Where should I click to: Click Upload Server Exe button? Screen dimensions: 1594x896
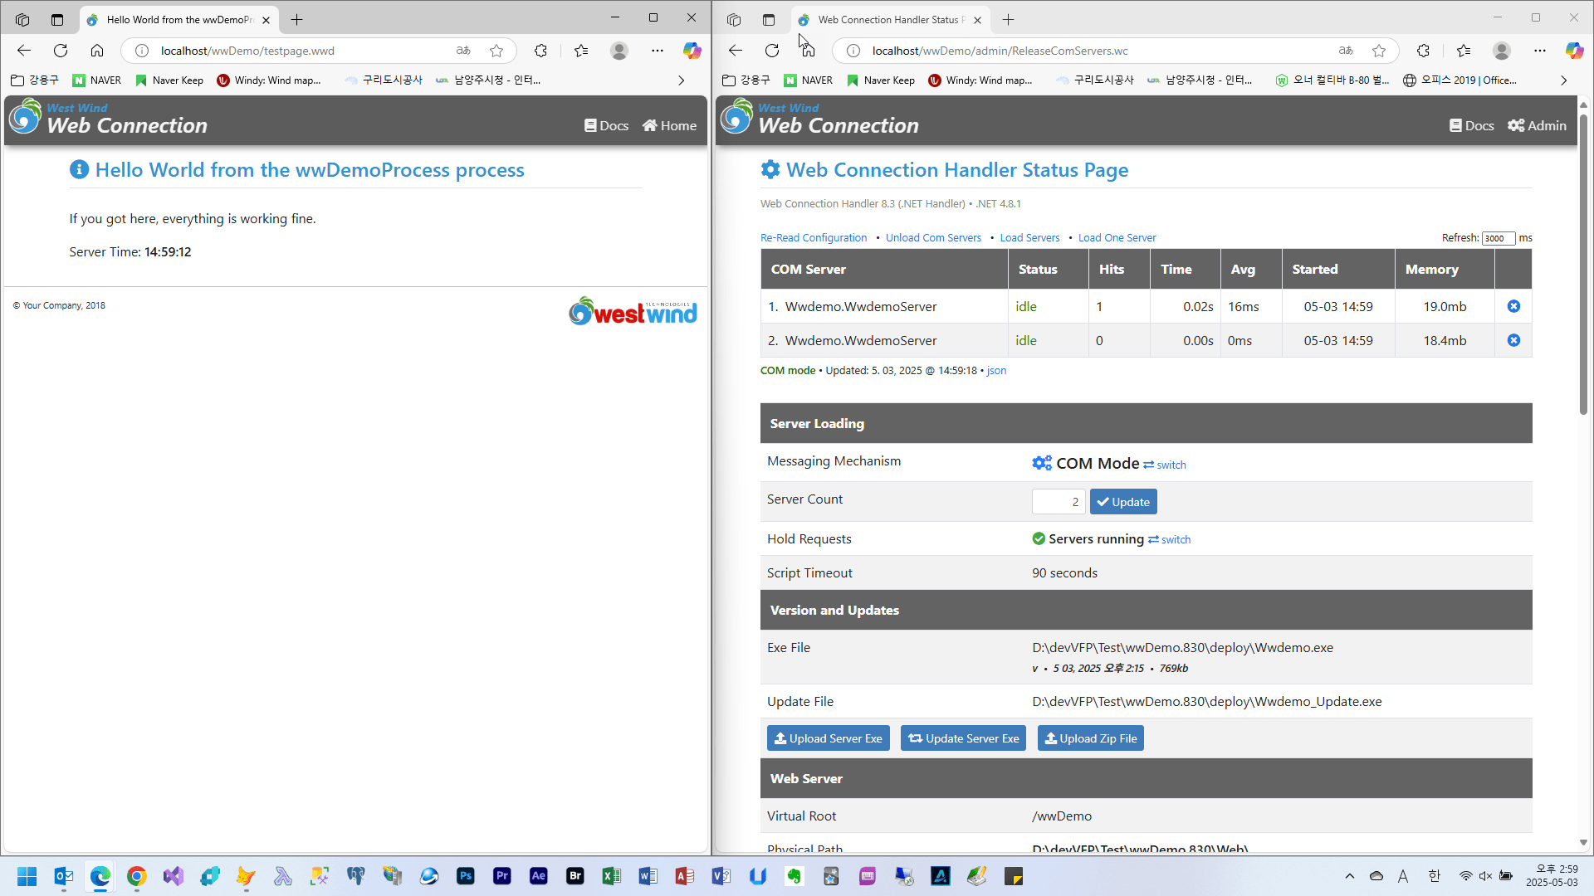(x=828, y=738)
